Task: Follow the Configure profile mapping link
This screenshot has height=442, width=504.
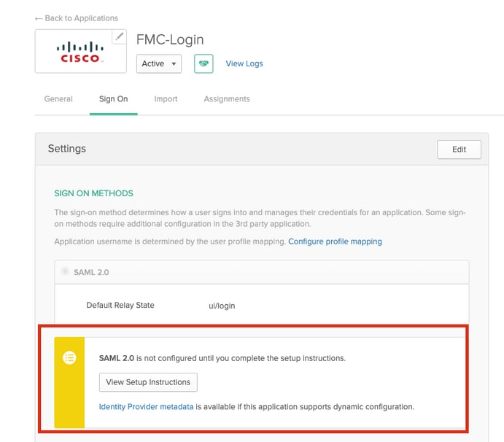Action: pyautogui.click(x=335, y=241)
